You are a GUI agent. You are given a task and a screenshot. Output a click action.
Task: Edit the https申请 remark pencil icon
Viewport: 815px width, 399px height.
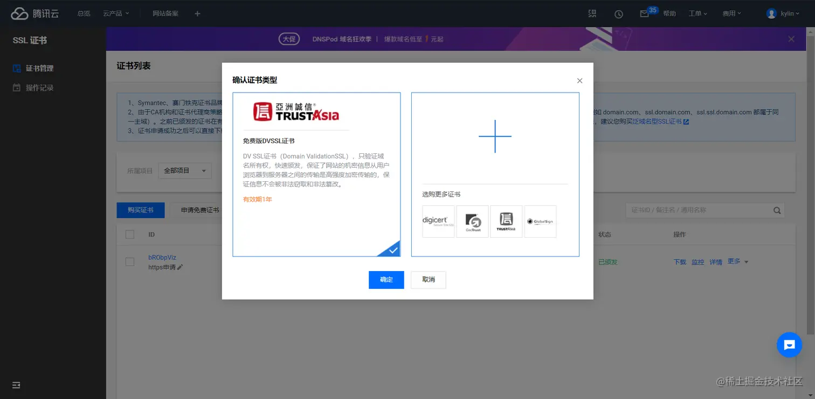click(180, 267)
